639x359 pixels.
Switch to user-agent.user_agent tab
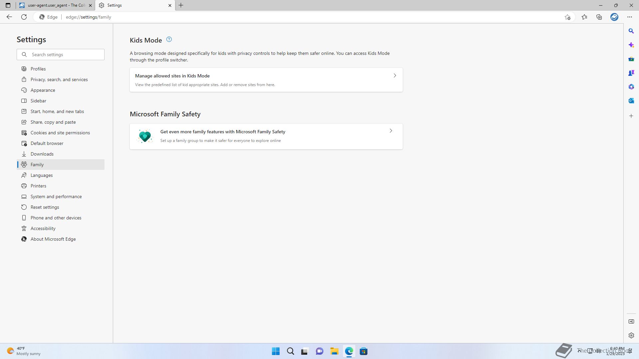coord(56,5)
